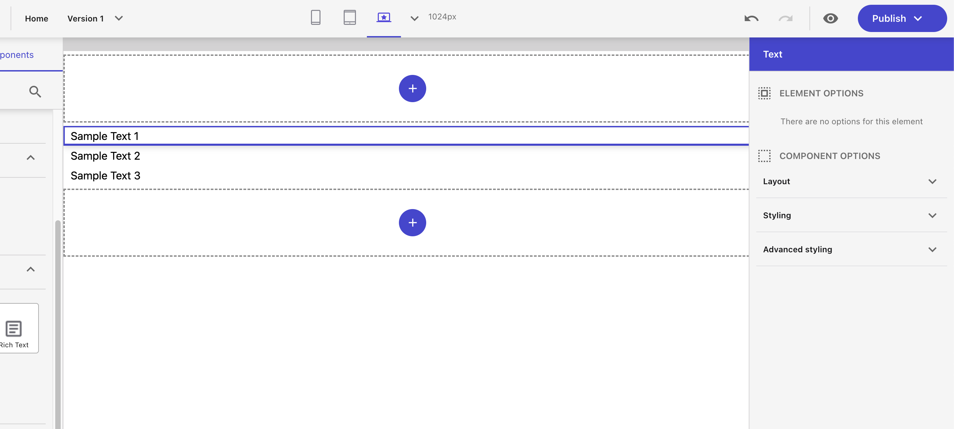Click the Element Options icon
The width and height of the screenshot is (954, 429).
(764, 93)
